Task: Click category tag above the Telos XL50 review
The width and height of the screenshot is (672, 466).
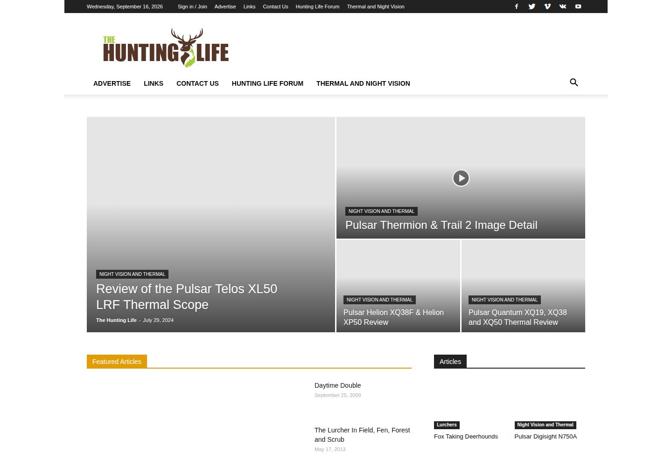Action: [132, 274]
